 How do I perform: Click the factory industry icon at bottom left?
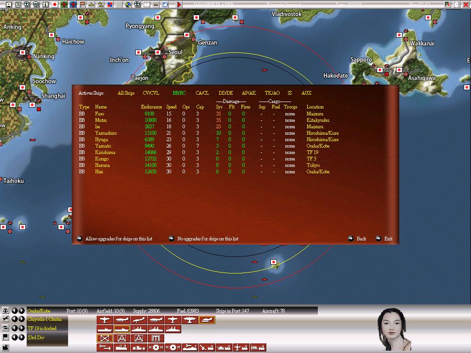(x=6, y=348)
